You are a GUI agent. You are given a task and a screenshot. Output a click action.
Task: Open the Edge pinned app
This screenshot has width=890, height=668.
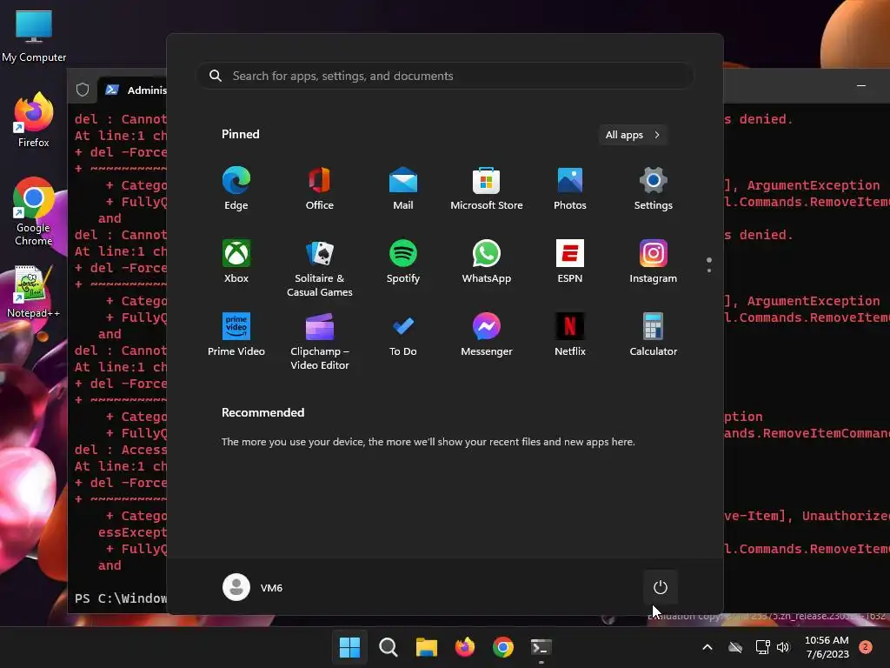(x=236, y=189)
